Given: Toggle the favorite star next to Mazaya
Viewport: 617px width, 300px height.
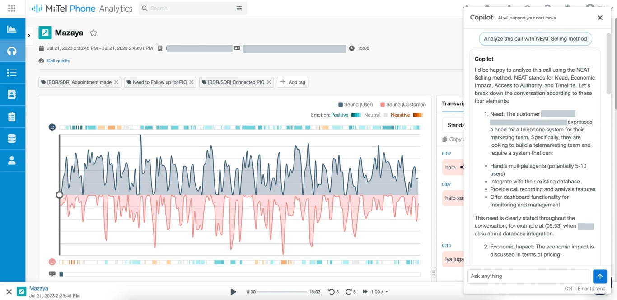Looking at the screenshot, I should tap(93, 33).
